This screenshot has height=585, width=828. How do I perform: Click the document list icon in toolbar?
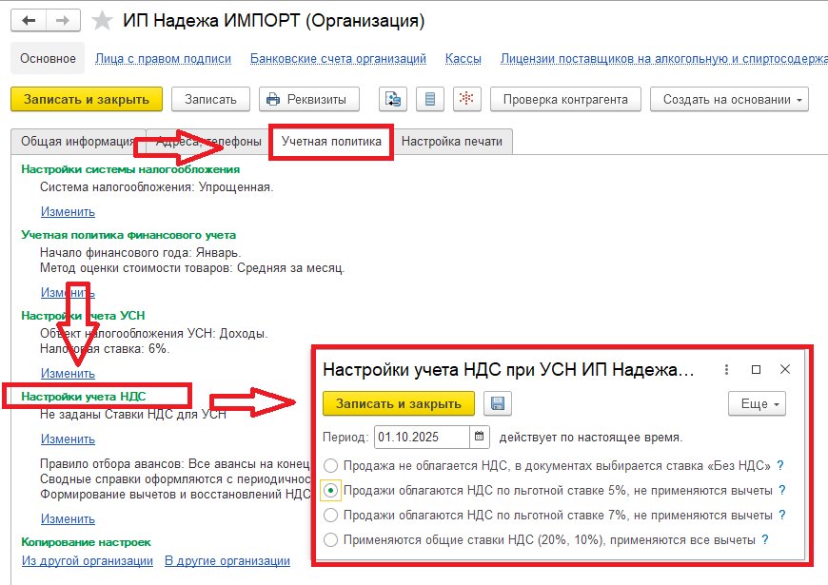pyautogui.click(x=429, y=99)
